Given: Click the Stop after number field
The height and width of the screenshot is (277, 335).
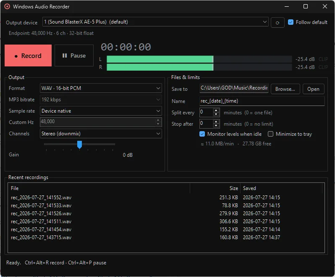Looking at the screenshot, I should pyautogui.click(x=207, y=124).
